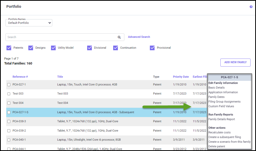Open the Advanced Search link

point(139,37)
